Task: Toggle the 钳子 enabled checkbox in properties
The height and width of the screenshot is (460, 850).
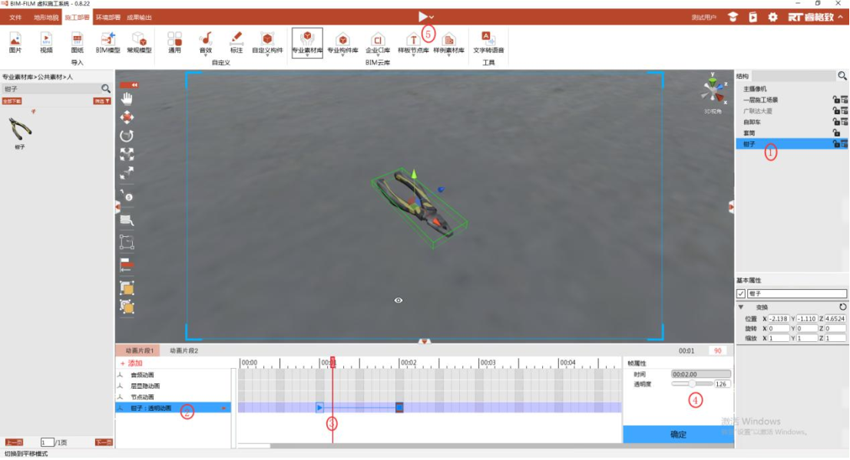Action: (741, 294)
